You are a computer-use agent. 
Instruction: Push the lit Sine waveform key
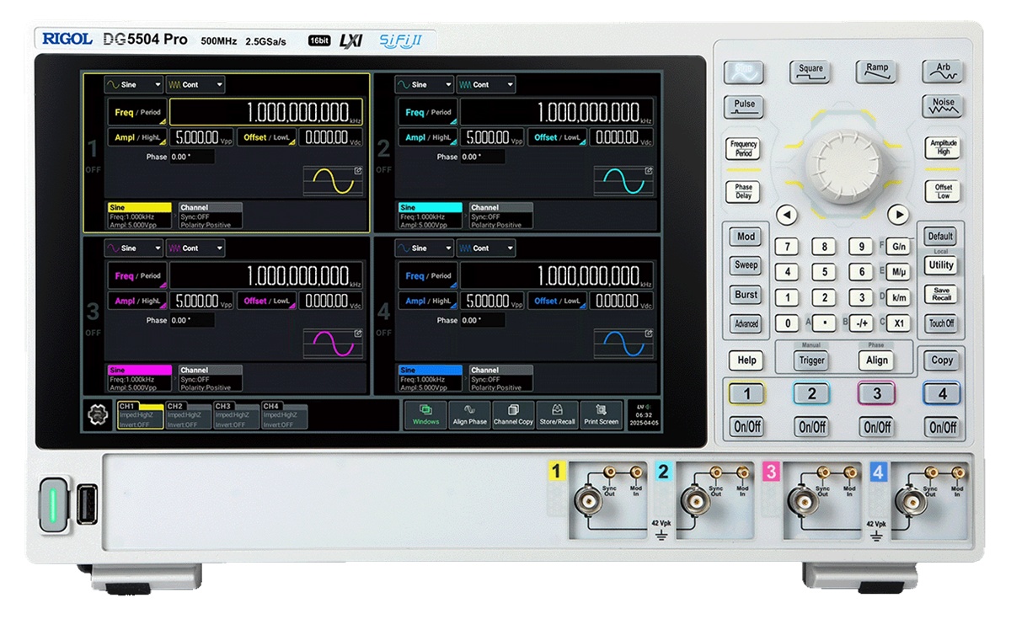(x=744, y=72)
